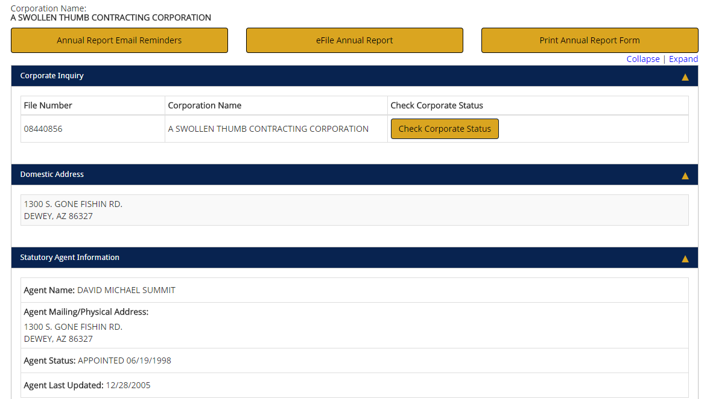Toggle the Statutory Agent Information header bar
This screenshot has width=707, height=399.
[x=302, y=258]
